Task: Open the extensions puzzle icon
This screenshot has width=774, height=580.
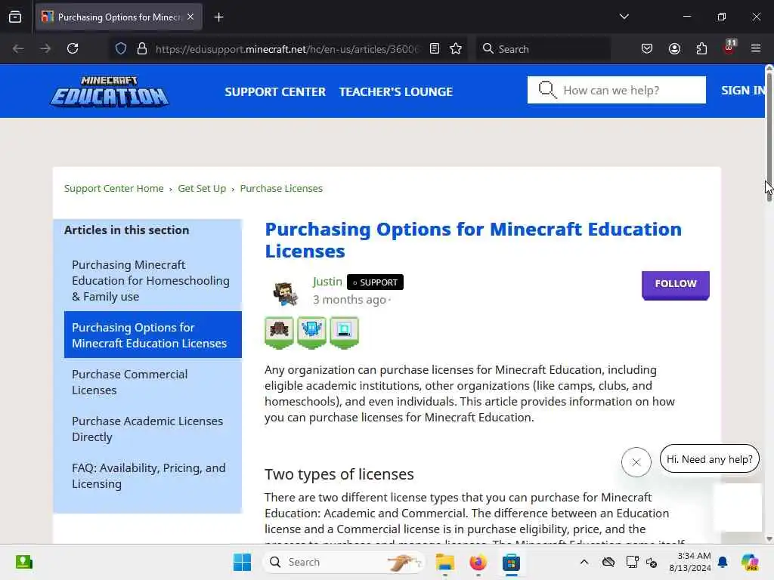Action: [x=701, y=48]
